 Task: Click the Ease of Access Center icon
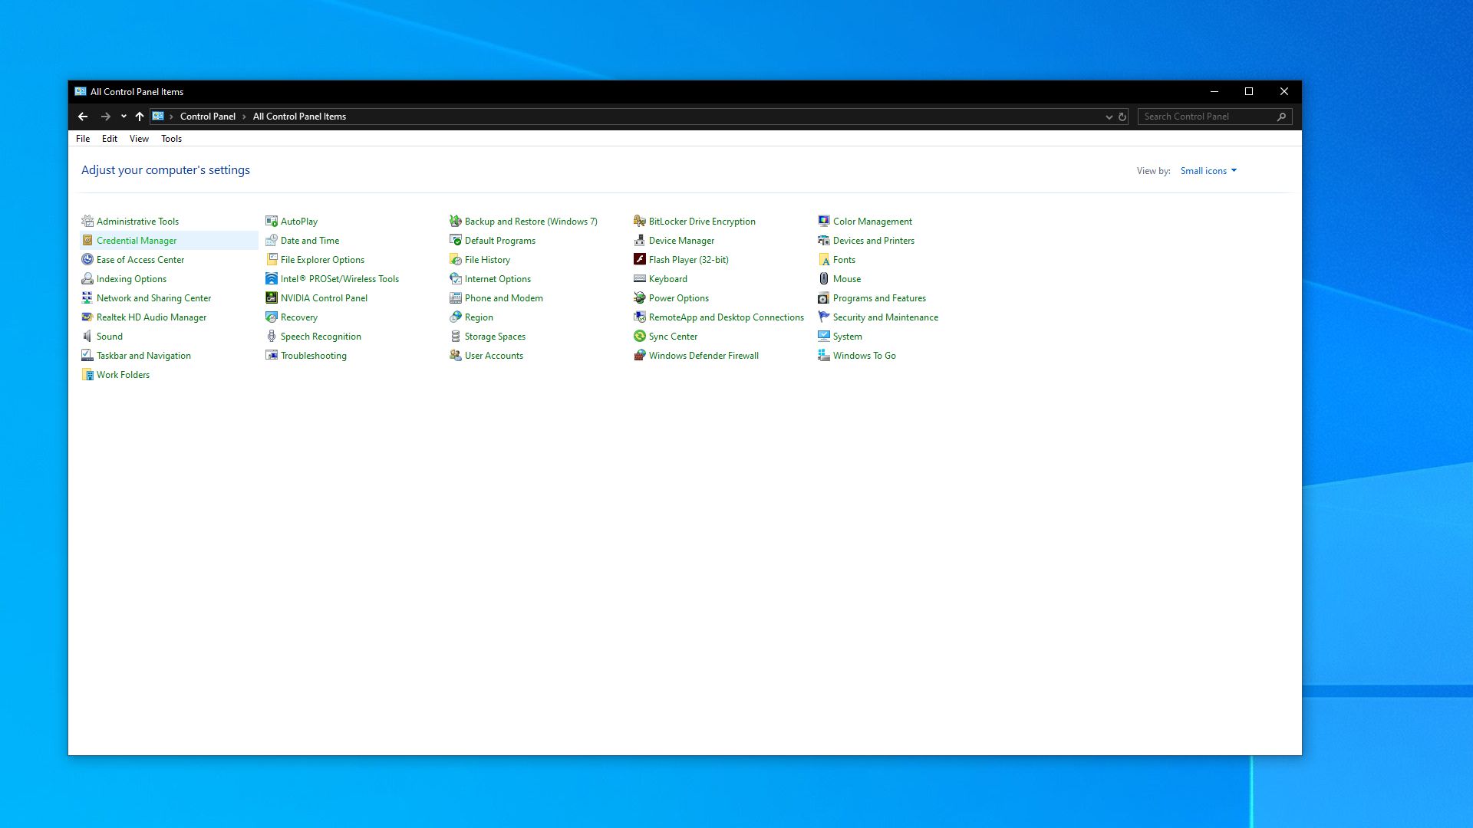[x=87, y=259]
